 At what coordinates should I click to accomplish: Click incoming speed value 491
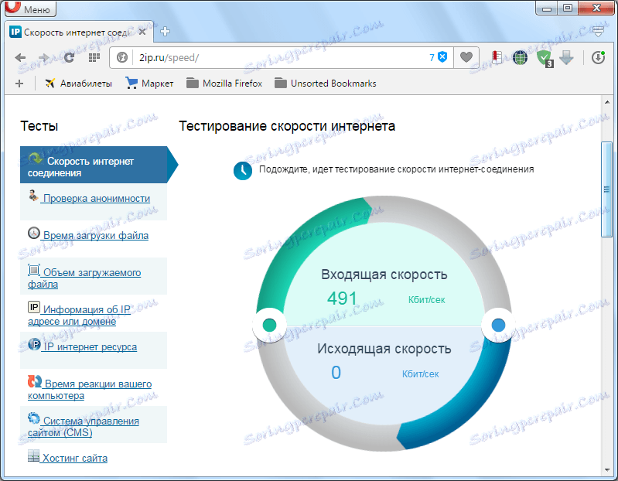[342, 298]
